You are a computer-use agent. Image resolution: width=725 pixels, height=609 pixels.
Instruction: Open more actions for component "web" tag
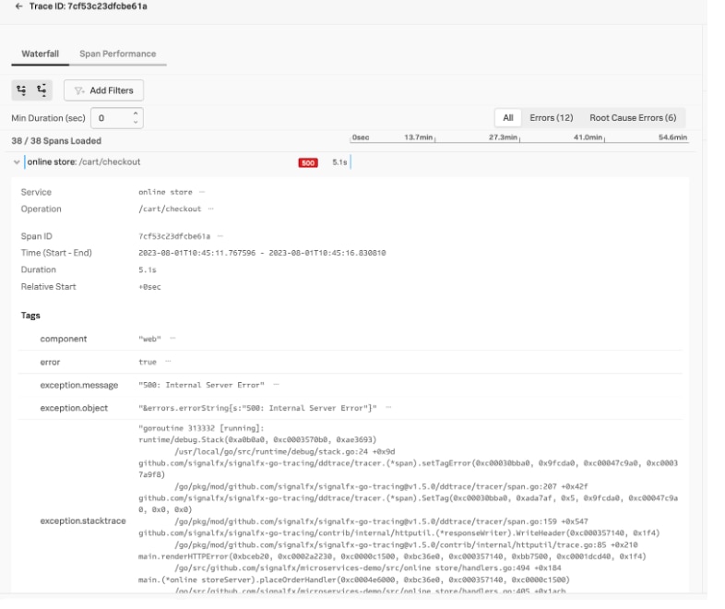tap(172, 339)
